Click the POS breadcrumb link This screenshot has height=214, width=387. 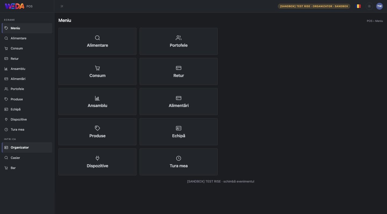370,21
